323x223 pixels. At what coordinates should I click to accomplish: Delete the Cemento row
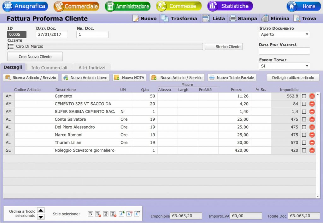(312, 96)
